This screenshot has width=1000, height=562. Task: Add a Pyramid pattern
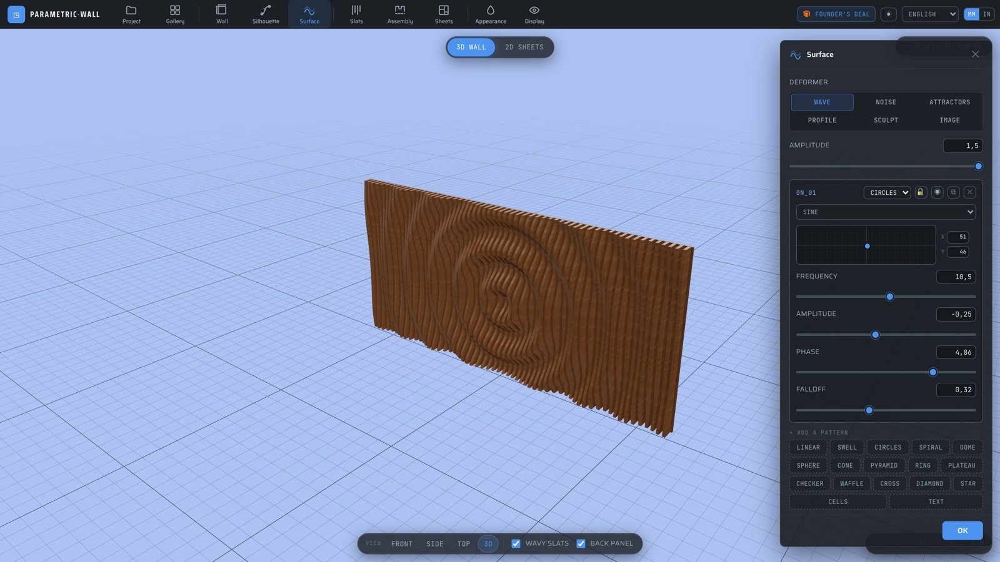pos(884,465)
